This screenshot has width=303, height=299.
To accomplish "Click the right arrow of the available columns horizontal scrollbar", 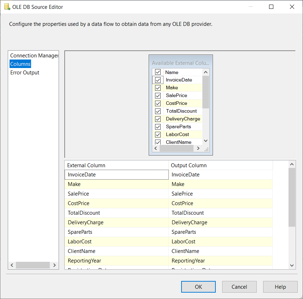I will click(198, 148).
